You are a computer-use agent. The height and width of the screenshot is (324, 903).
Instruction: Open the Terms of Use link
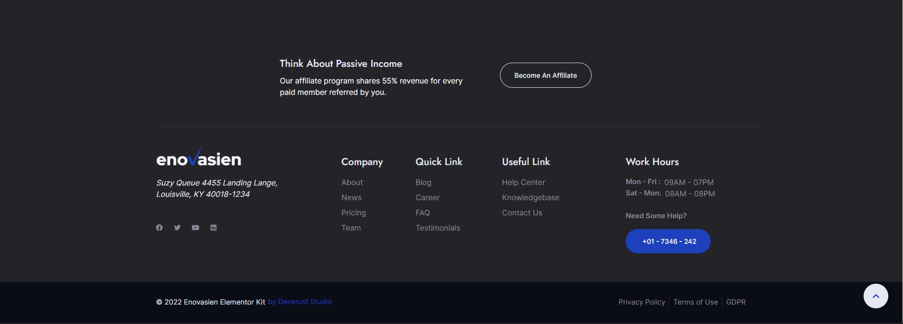point(696,302)
